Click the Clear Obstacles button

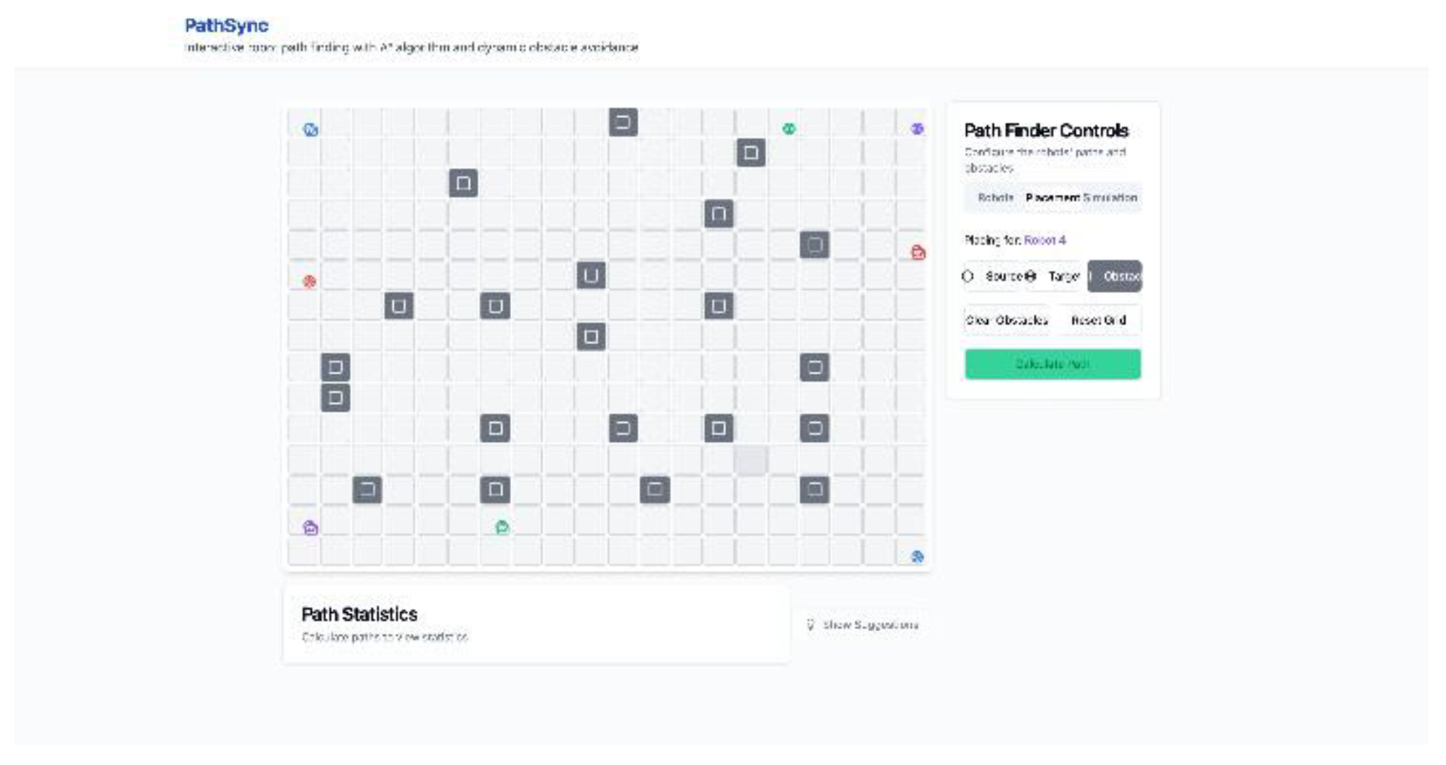pyautogui.click(x=1006, y=320)
